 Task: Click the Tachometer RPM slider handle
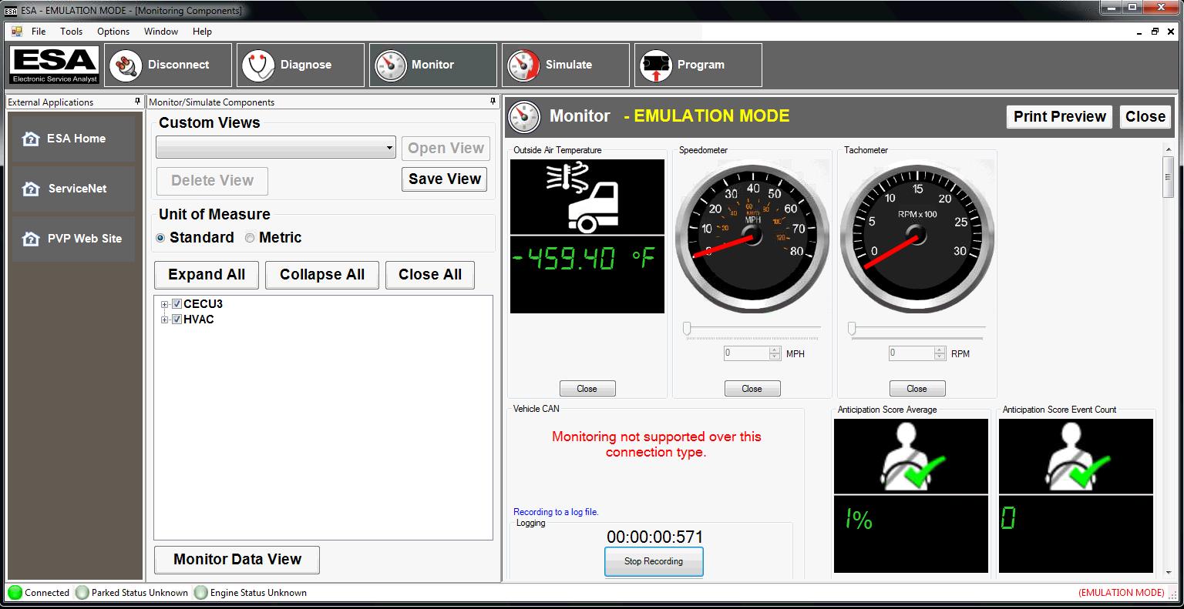(x=852, y=329)
